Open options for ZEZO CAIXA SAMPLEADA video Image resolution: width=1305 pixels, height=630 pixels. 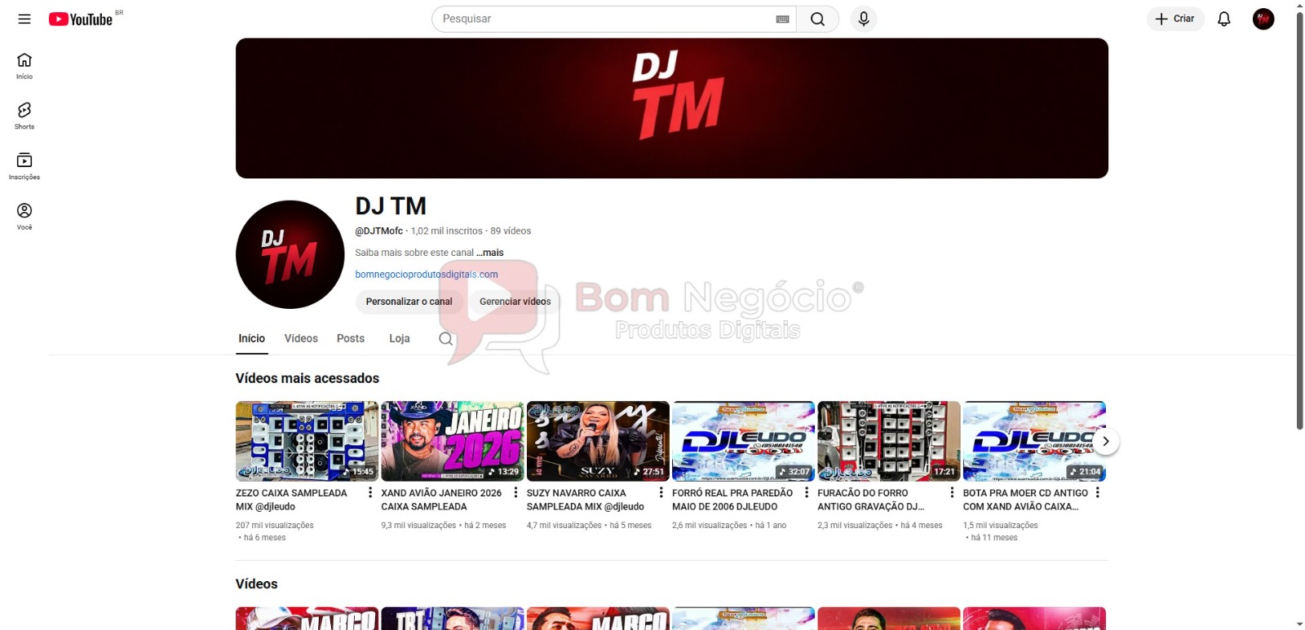point(370,492)
